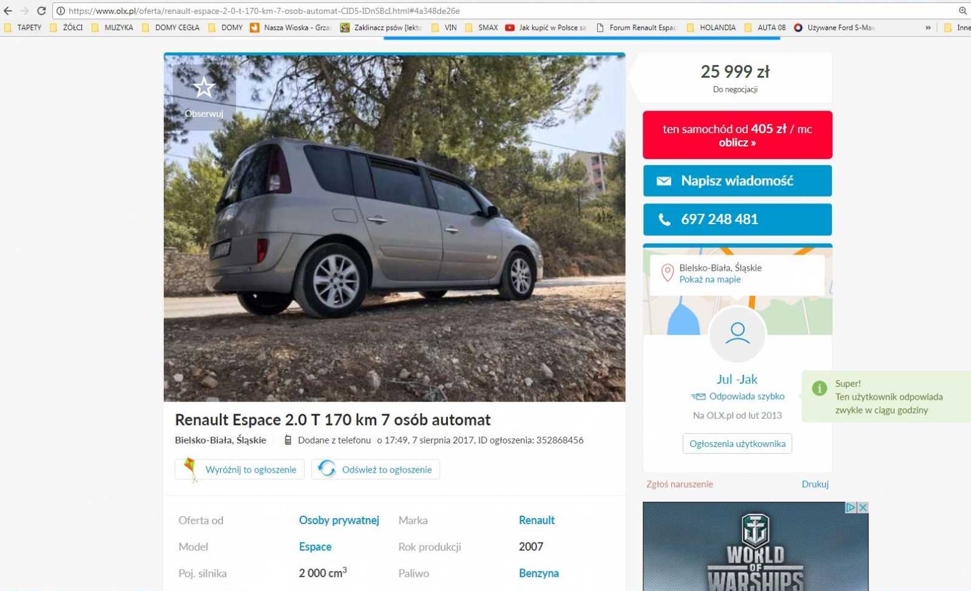Open the Pokaż na mapie link

[x=709, y=279]
